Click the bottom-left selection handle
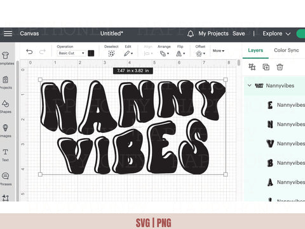Image resolution: width=305 pixels, height=229 pixels. (x=40, y=174)
